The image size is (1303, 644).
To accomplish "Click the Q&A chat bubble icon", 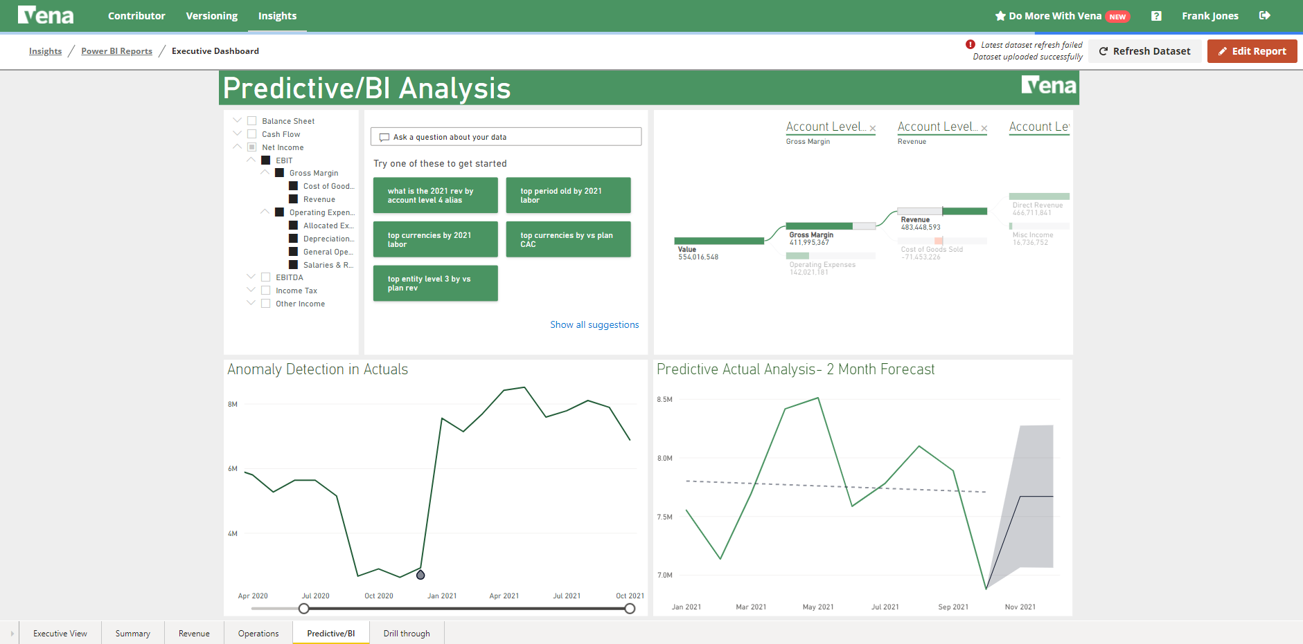I will coord(384,137).
